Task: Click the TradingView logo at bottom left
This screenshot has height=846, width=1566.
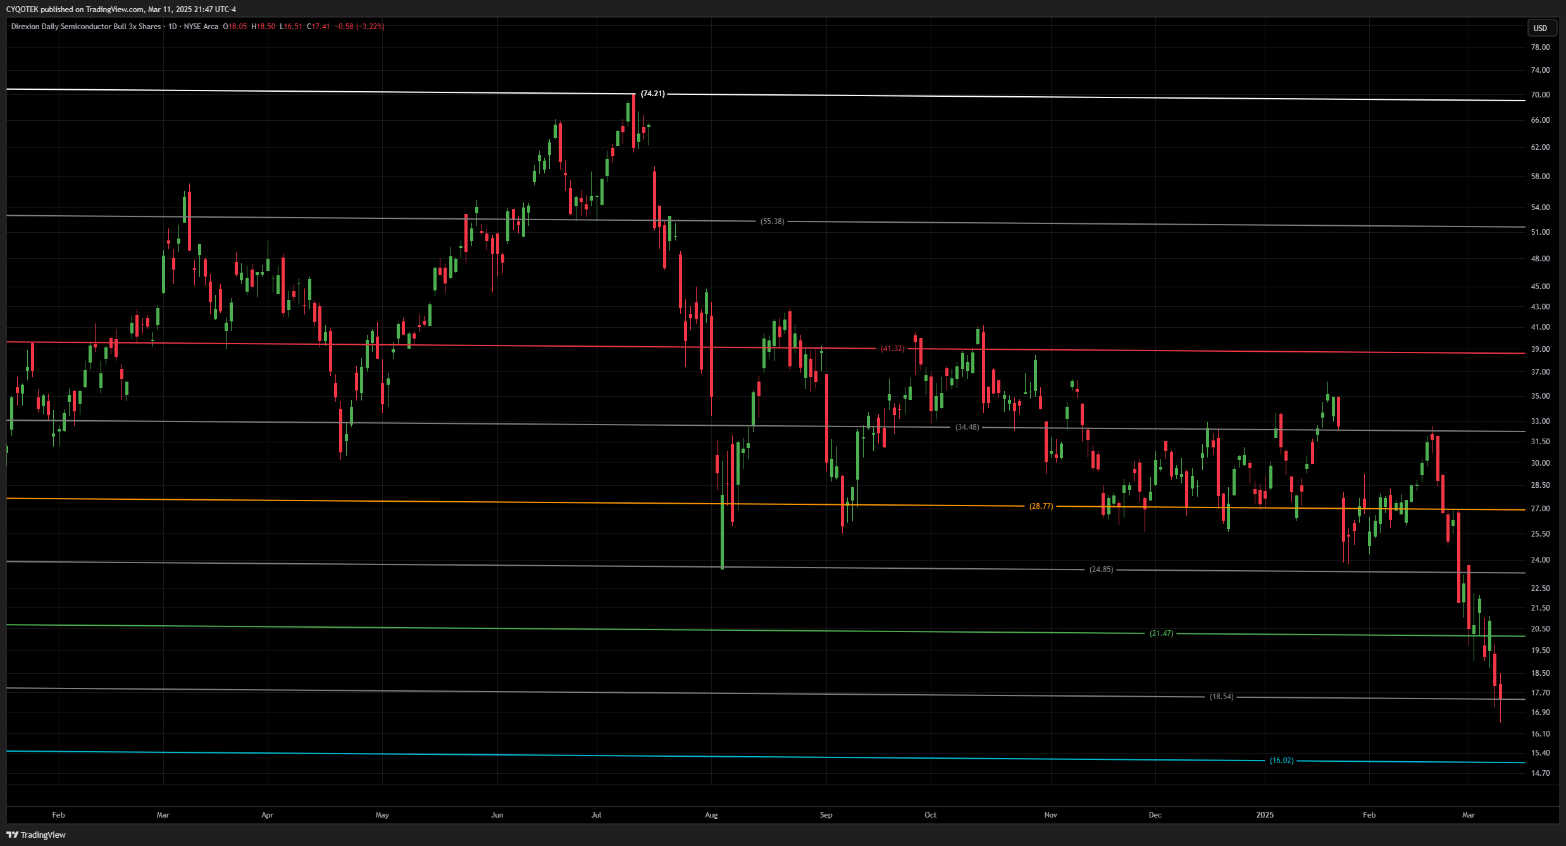Action: (36, 835)
